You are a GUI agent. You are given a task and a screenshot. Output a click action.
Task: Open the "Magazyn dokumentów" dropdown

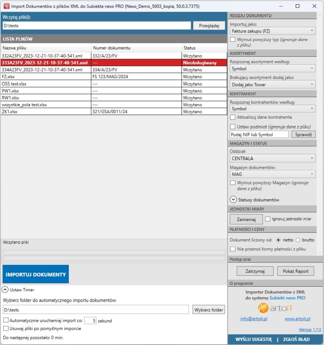point(272,173)
